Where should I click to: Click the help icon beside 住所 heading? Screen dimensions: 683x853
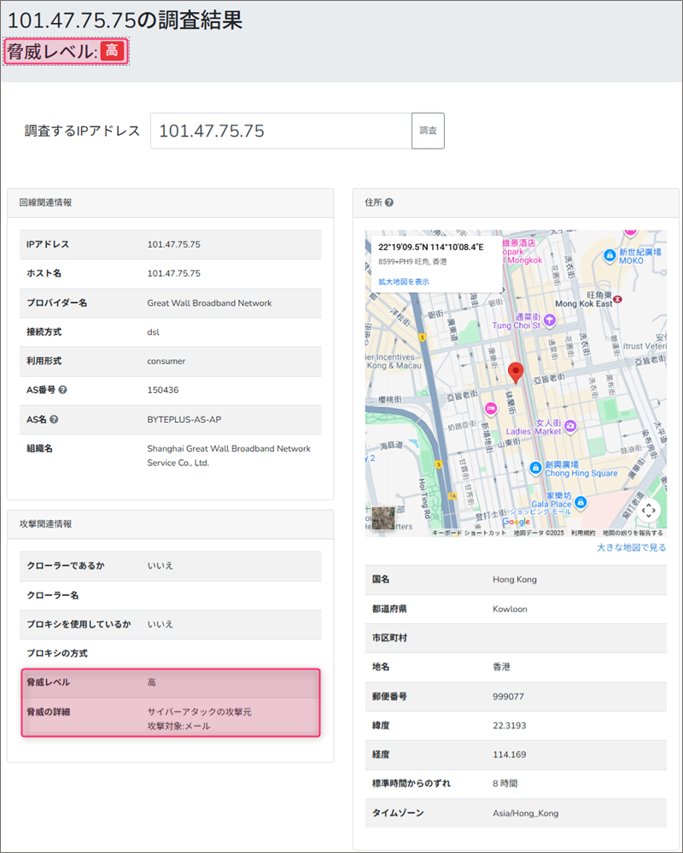click(389, 203)
